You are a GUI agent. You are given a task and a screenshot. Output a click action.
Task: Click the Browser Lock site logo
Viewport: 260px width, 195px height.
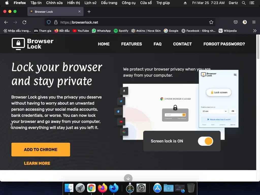(32, 44)
